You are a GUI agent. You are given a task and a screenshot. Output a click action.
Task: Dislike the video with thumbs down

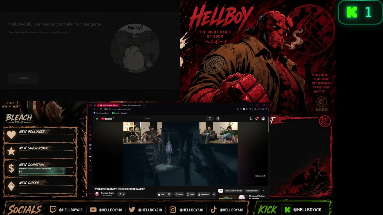coord(169,194)
